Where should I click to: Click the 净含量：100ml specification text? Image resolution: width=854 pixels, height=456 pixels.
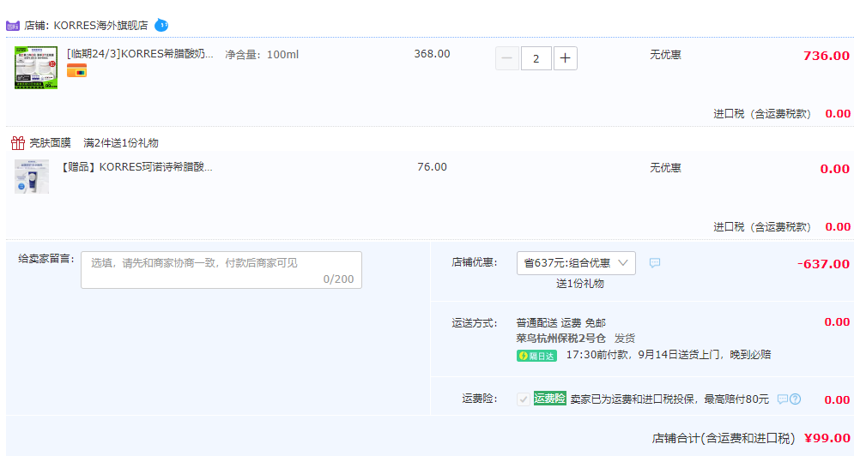coord(262,54)
